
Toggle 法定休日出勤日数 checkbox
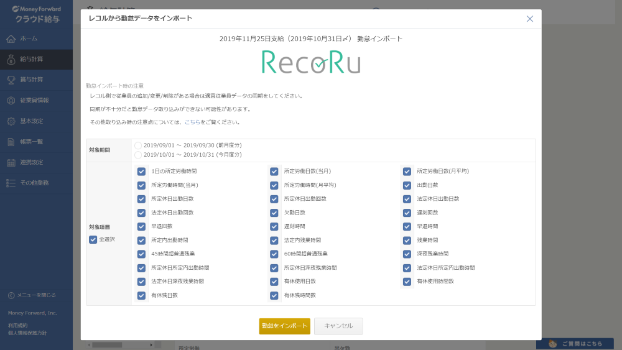[x=407, y=199]
